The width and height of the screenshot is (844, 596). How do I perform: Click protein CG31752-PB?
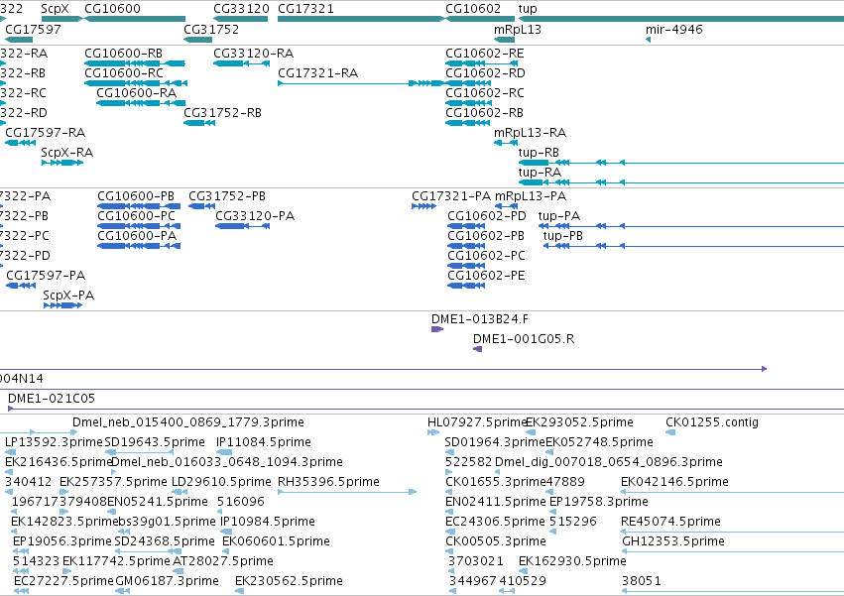click(x=226, y=196)
